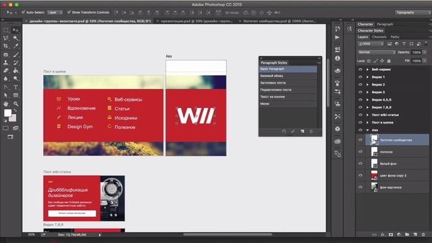Select Подзаголовок поста paragraph style

click(288, 90)
